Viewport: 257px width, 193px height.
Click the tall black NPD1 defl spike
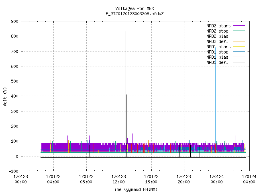coord(126,94)
